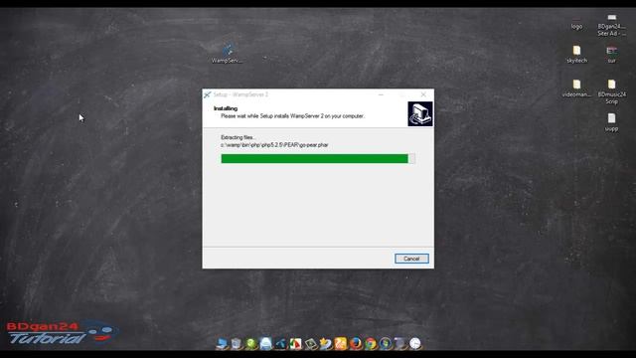The width and height of the screenshot is (636, 358).
Task: Launch Google Chrome from the dock
Action: (x=371, y=343)
